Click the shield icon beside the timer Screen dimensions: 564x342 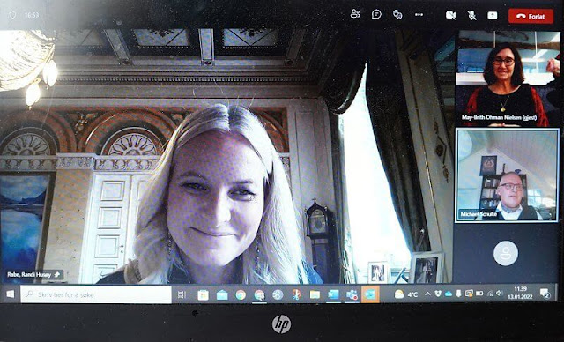[x=12, y=15]
